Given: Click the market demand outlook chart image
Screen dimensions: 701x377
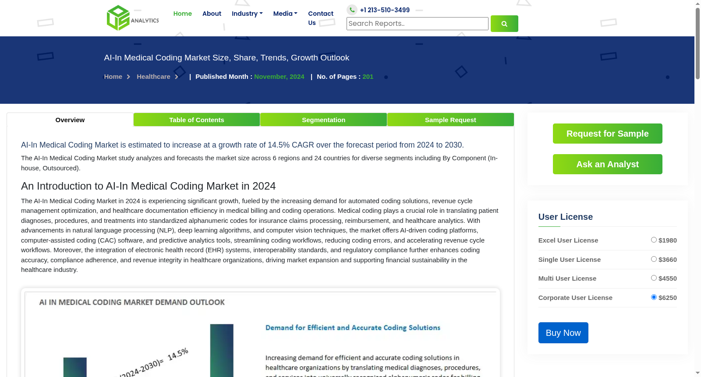Looking at the screenshot, I should [x=260, y=333].
